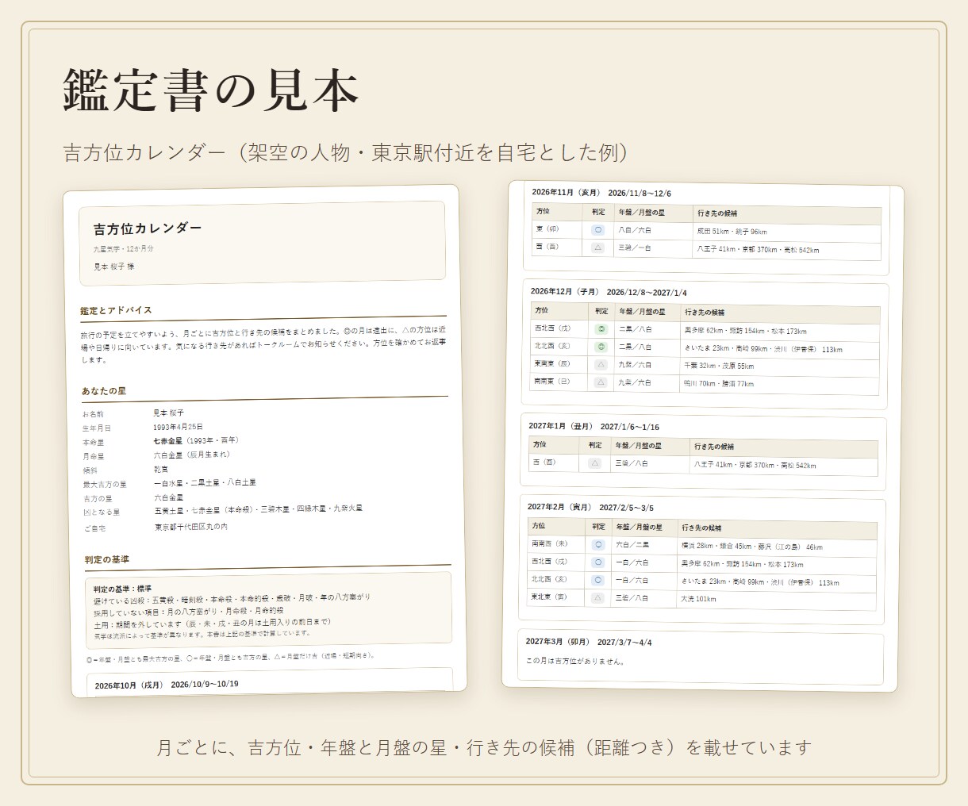Click the 2027年3月（卯月） month header
Screen dimensions: 968x806
[589, 642]
